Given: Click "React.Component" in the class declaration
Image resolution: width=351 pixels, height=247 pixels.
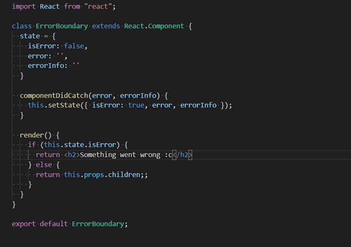Looking at the screenshot, I should [x=154, y=26].
